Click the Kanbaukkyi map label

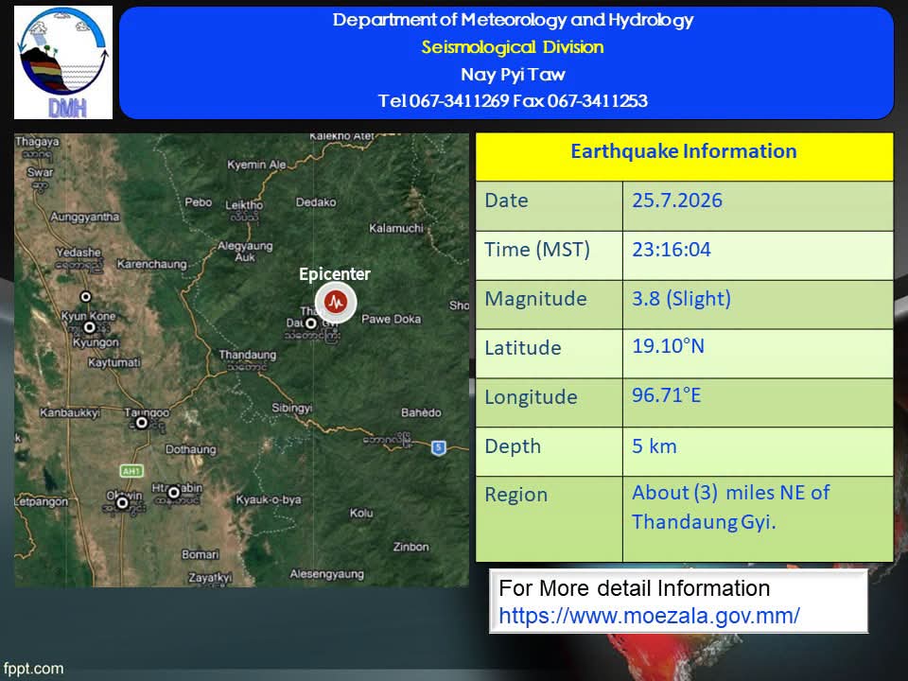pyautogui.click(x=69, y=412)
